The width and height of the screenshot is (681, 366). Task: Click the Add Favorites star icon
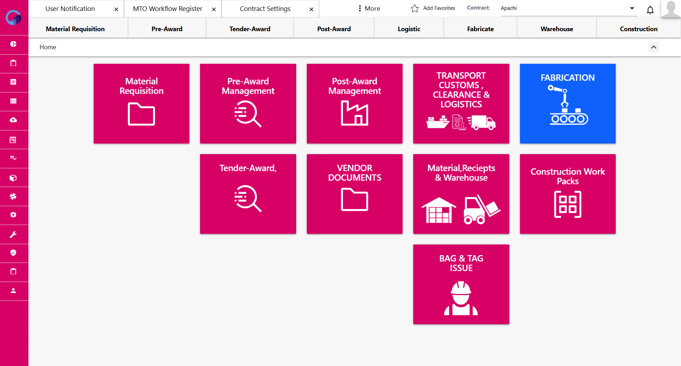tap(415, 9)
